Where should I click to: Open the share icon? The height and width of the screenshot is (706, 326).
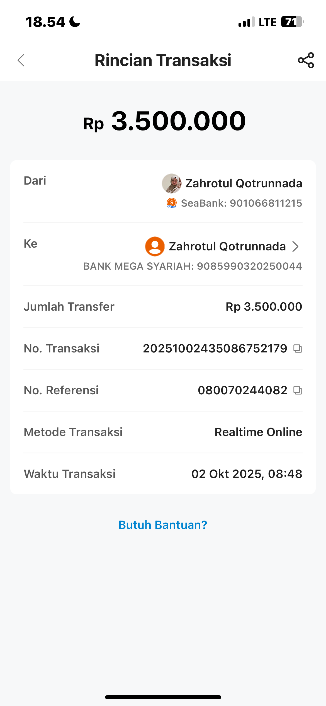point(306,60)
